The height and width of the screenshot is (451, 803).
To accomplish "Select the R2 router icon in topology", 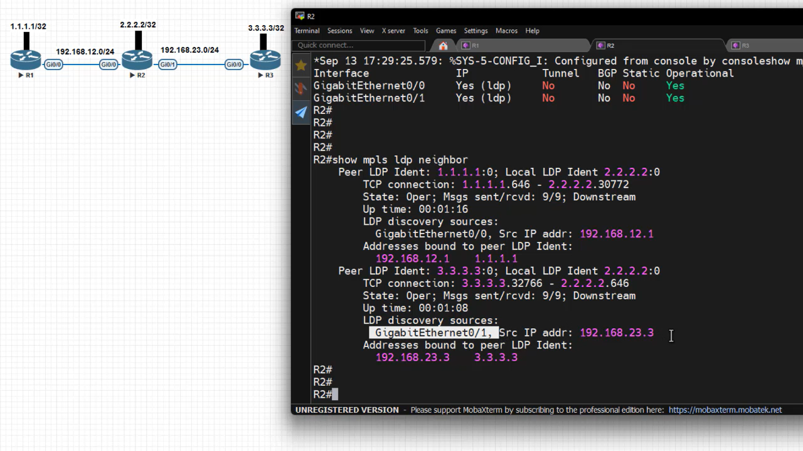I will click(137, 60).
